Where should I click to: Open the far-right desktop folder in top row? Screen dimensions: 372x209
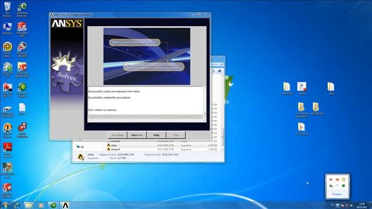(x=331, y=88)
